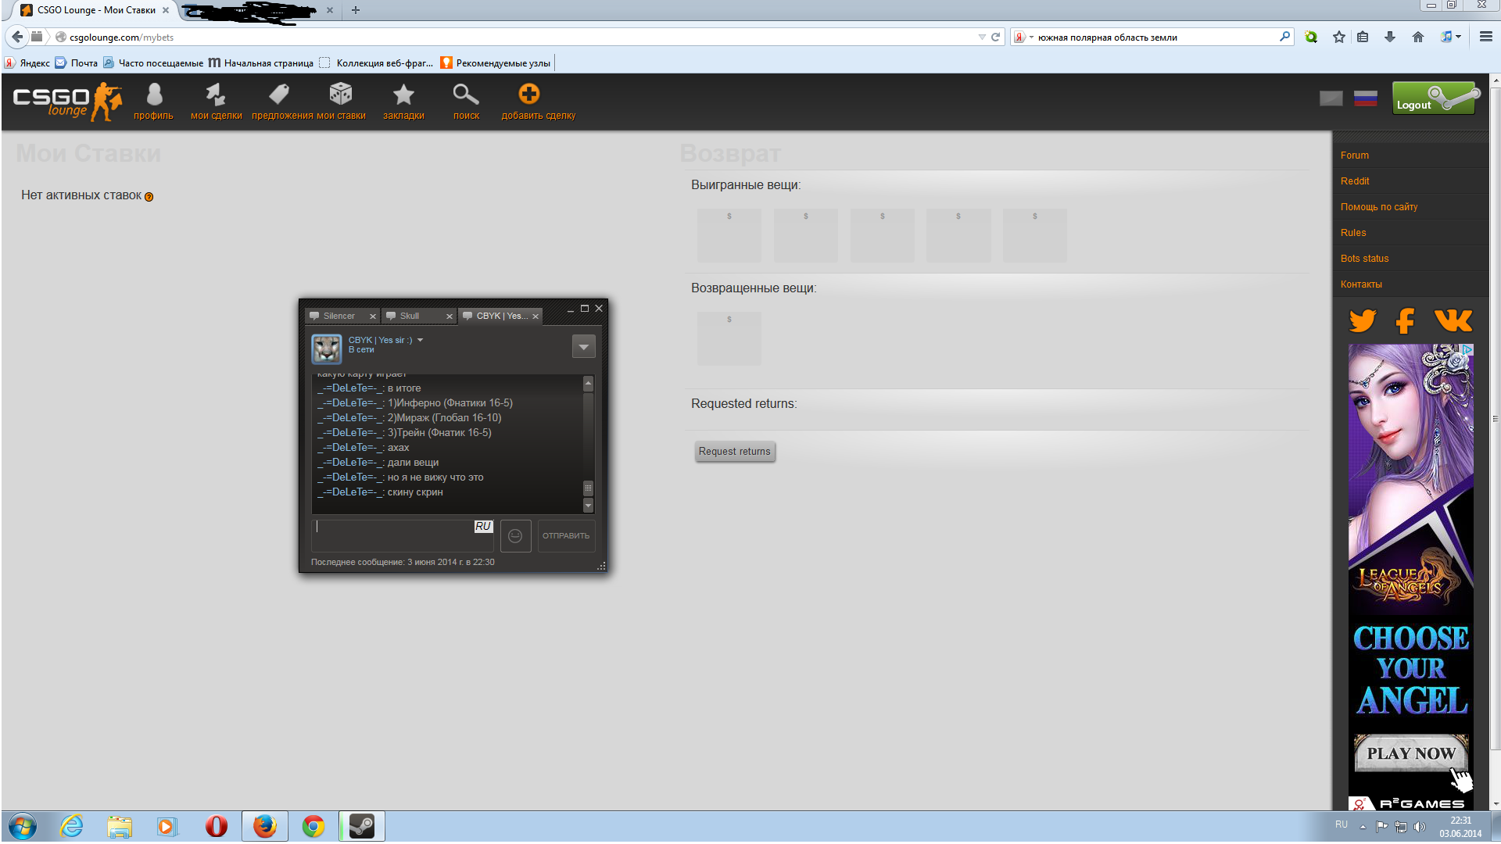Open my bets dice icon (мои ставки)

[341, 95]
